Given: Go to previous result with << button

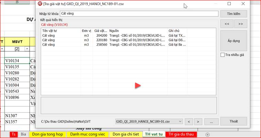Looking at the screenshot, I should pyautogui.click(x=227, y=24).
